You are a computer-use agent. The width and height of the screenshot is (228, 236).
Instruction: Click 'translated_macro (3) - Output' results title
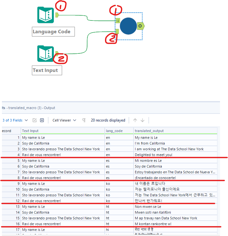pyautogui.click(x=32, y=108)
